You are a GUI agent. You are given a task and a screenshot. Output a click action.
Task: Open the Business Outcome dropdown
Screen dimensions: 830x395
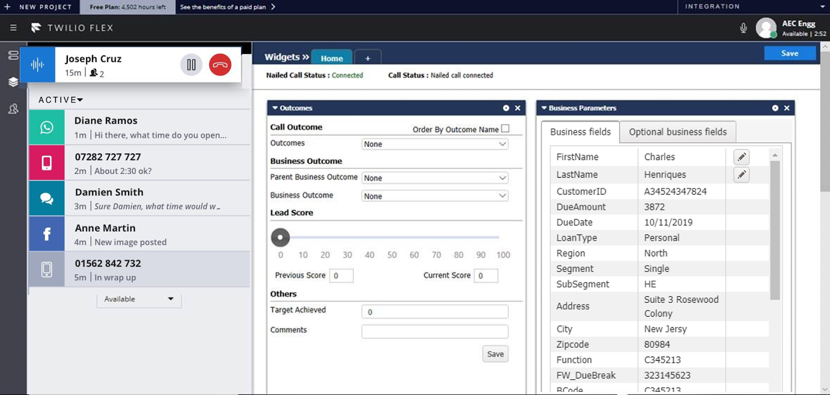435,196
